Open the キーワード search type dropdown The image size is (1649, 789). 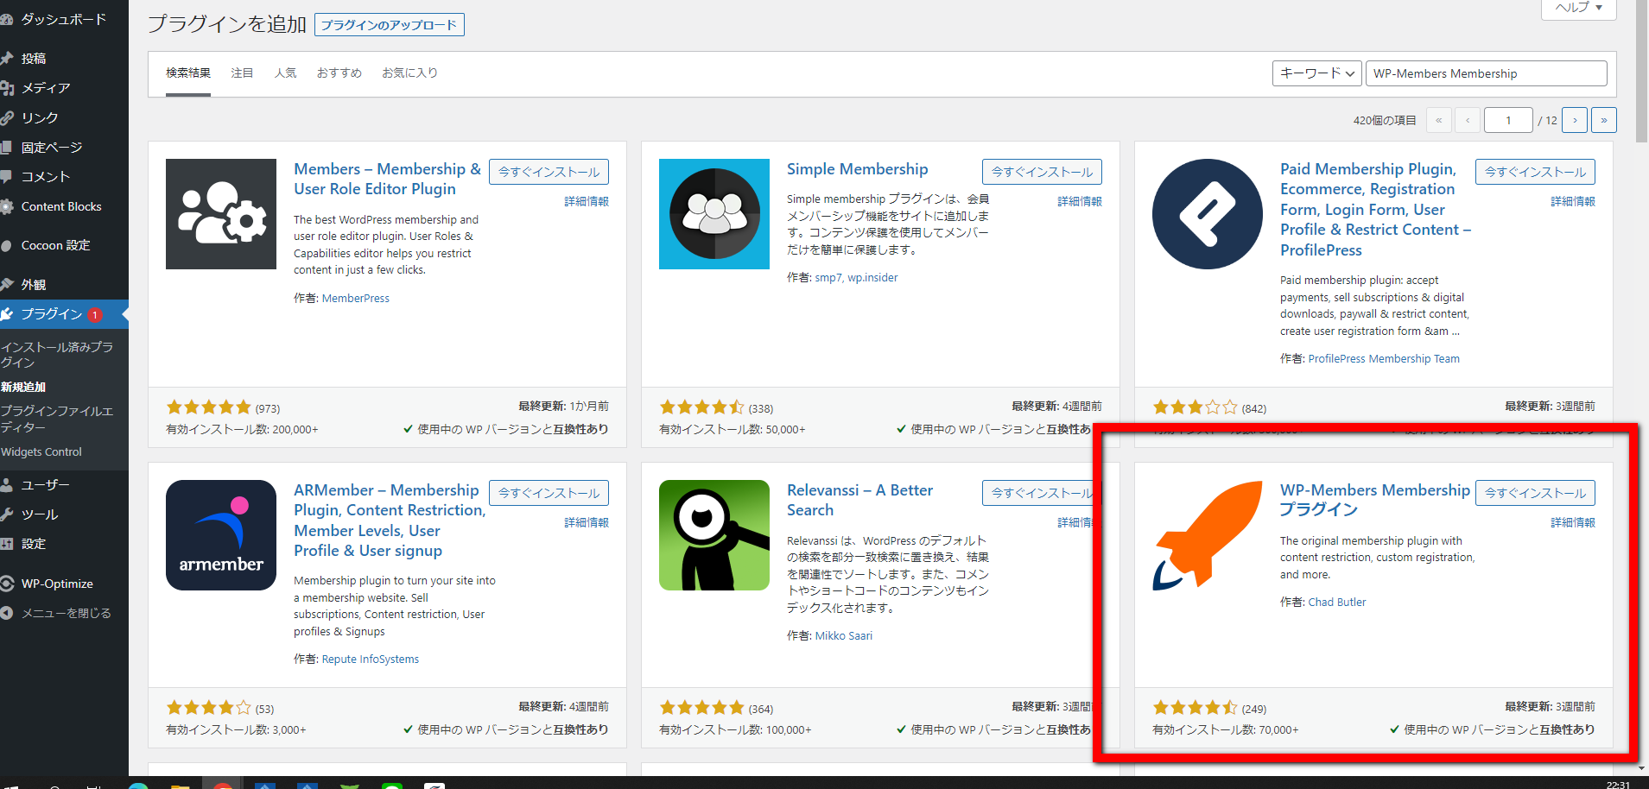tap(1317, 73)
